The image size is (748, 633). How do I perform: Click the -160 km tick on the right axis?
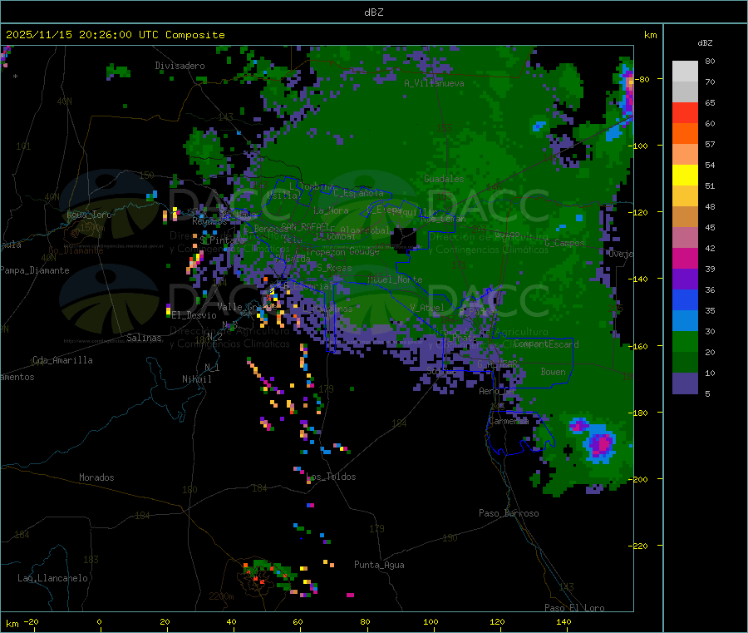639,346
